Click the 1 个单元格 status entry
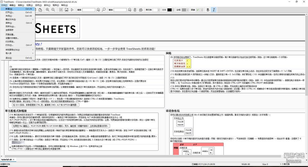Image resolution: width=308 pixels, height=167 pixels. (285, 164)
